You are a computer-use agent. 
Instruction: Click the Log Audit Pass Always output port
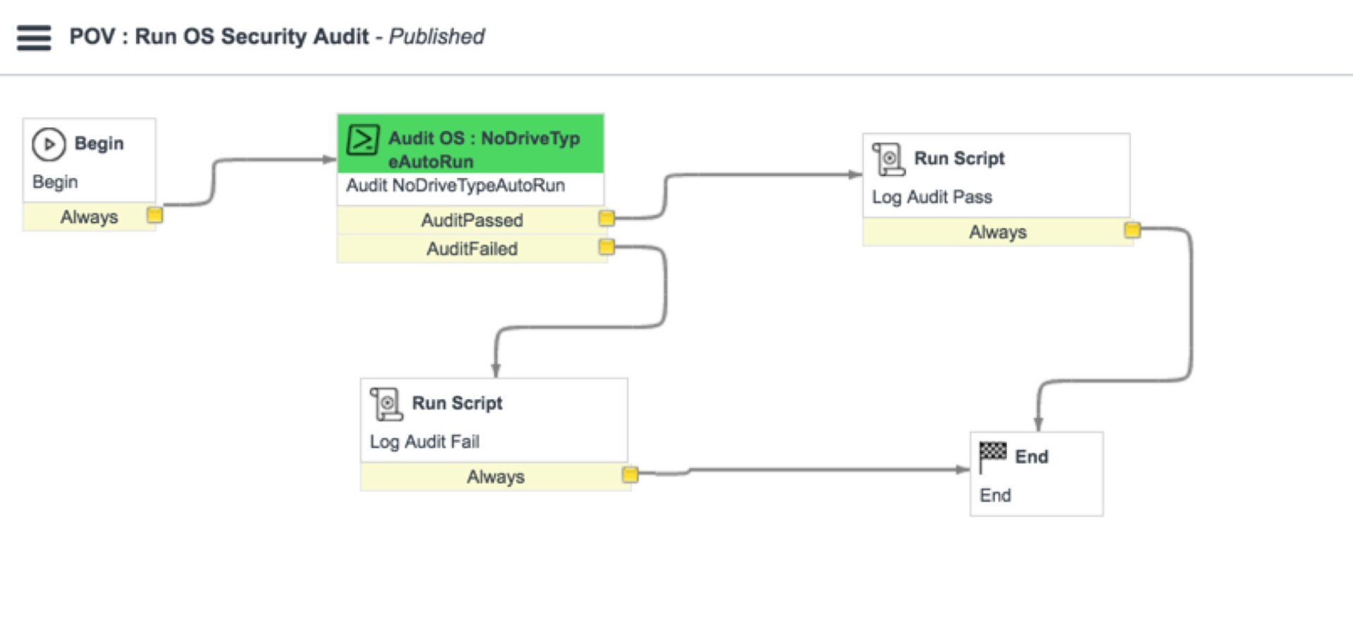(x=1132, y=230)
